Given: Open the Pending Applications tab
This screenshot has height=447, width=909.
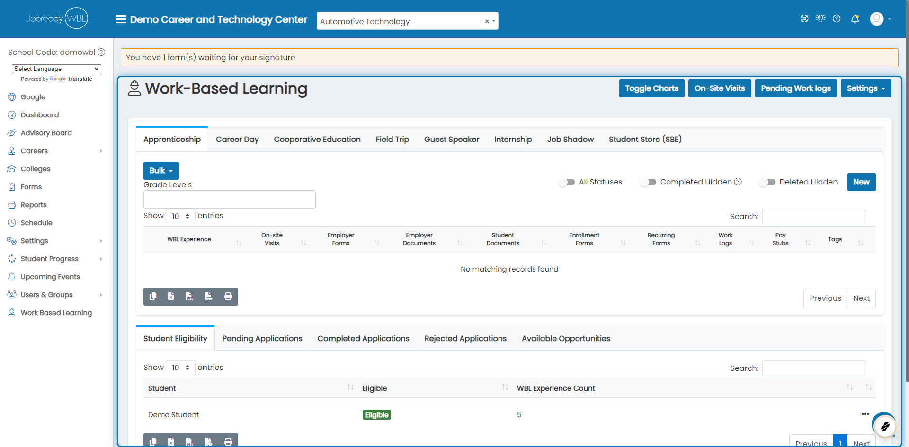Looking at the screenshot, I should (x=262, y=338).
